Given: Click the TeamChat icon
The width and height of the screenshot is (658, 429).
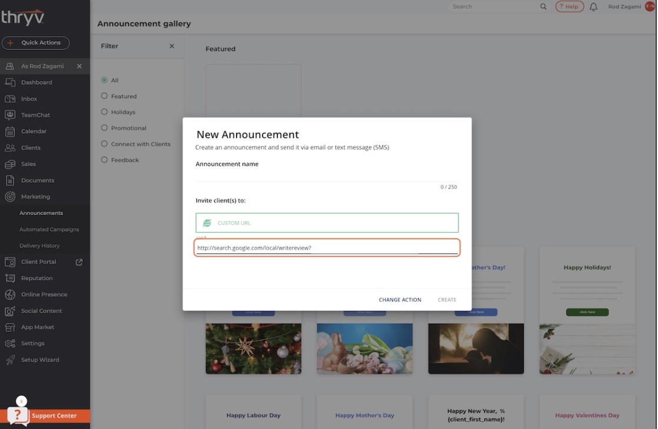Looking at the screenshot, I should click(10, 115).
